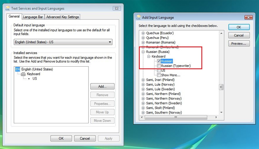
Task: Expand Sami, Northern (Norway) node
Action: [x=143, y=99]
